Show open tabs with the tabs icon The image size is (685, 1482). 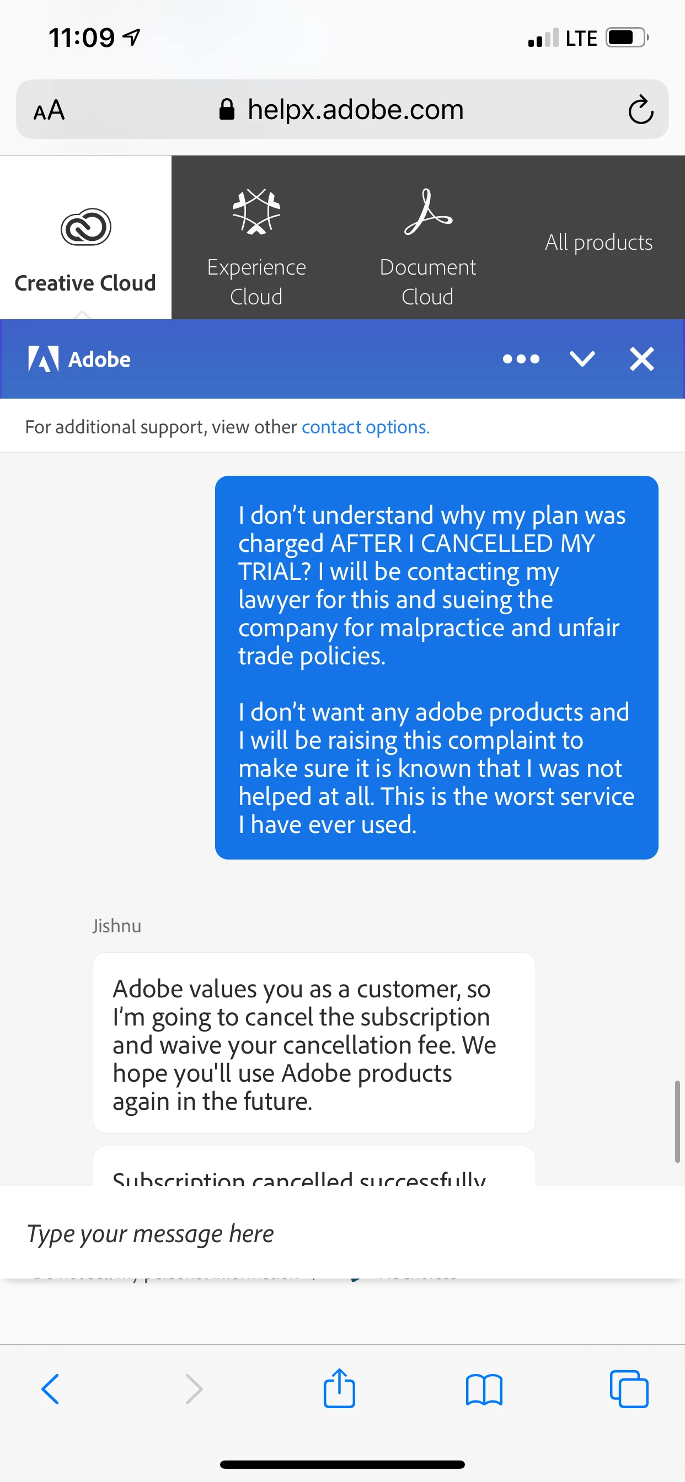click(x=629, y=1389)
